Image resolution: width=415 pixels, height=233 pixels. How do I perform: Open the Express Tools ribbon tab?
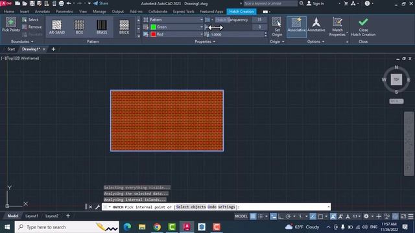[184, 12]
